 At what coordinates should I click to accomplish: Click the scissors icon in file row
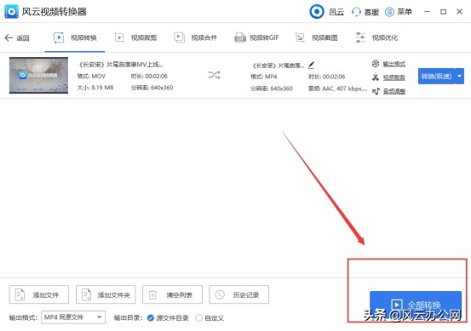click(376, 77)
